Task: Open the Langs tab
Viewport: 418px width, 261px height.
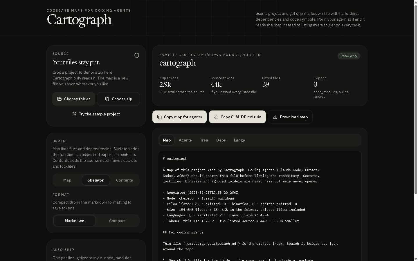Action: [239, 140]
